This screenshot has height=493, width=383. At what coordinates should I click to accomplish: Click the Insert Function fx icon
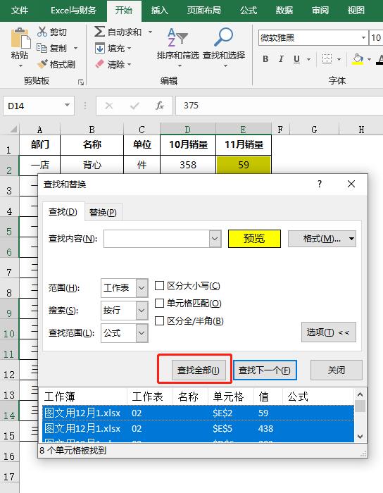coord(160,106)
